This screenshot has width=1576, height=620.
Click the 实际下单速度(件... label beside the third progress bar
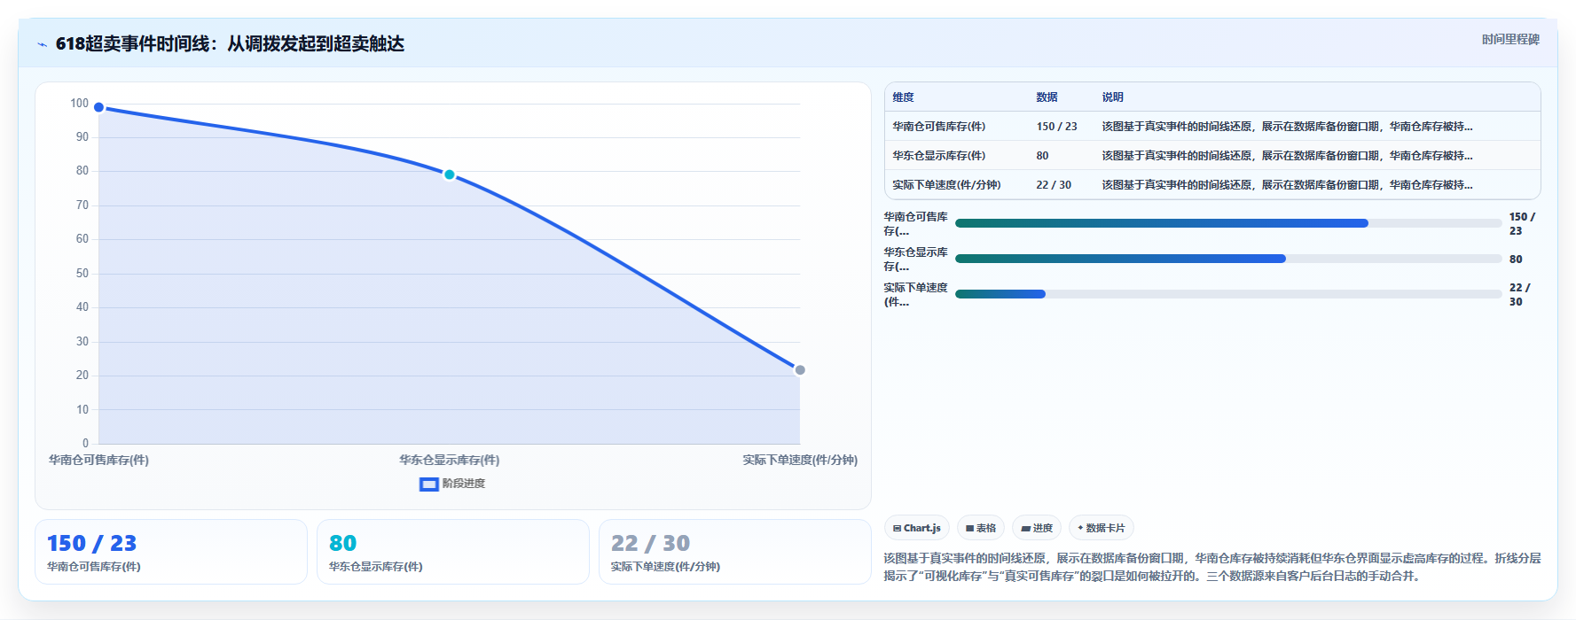[x=915, y=294]
